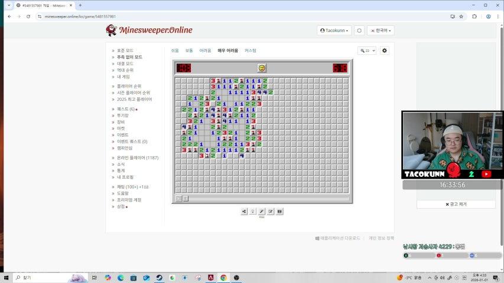Viewport: 504px width, 283px height.
Task: Click the edit note icon below the board
Action: (x=271, y=212)
